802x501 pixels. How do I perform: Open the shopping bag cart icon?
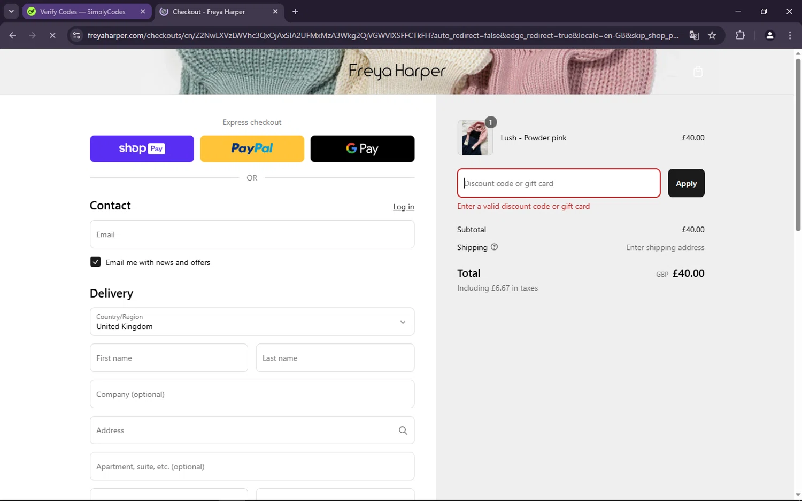tap(698, 72)
